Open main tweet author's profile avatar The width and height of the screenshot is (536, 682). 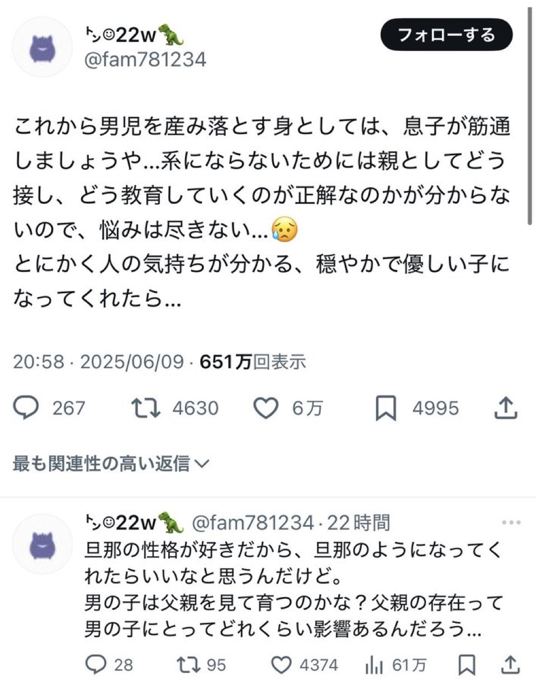pos(42,47)
